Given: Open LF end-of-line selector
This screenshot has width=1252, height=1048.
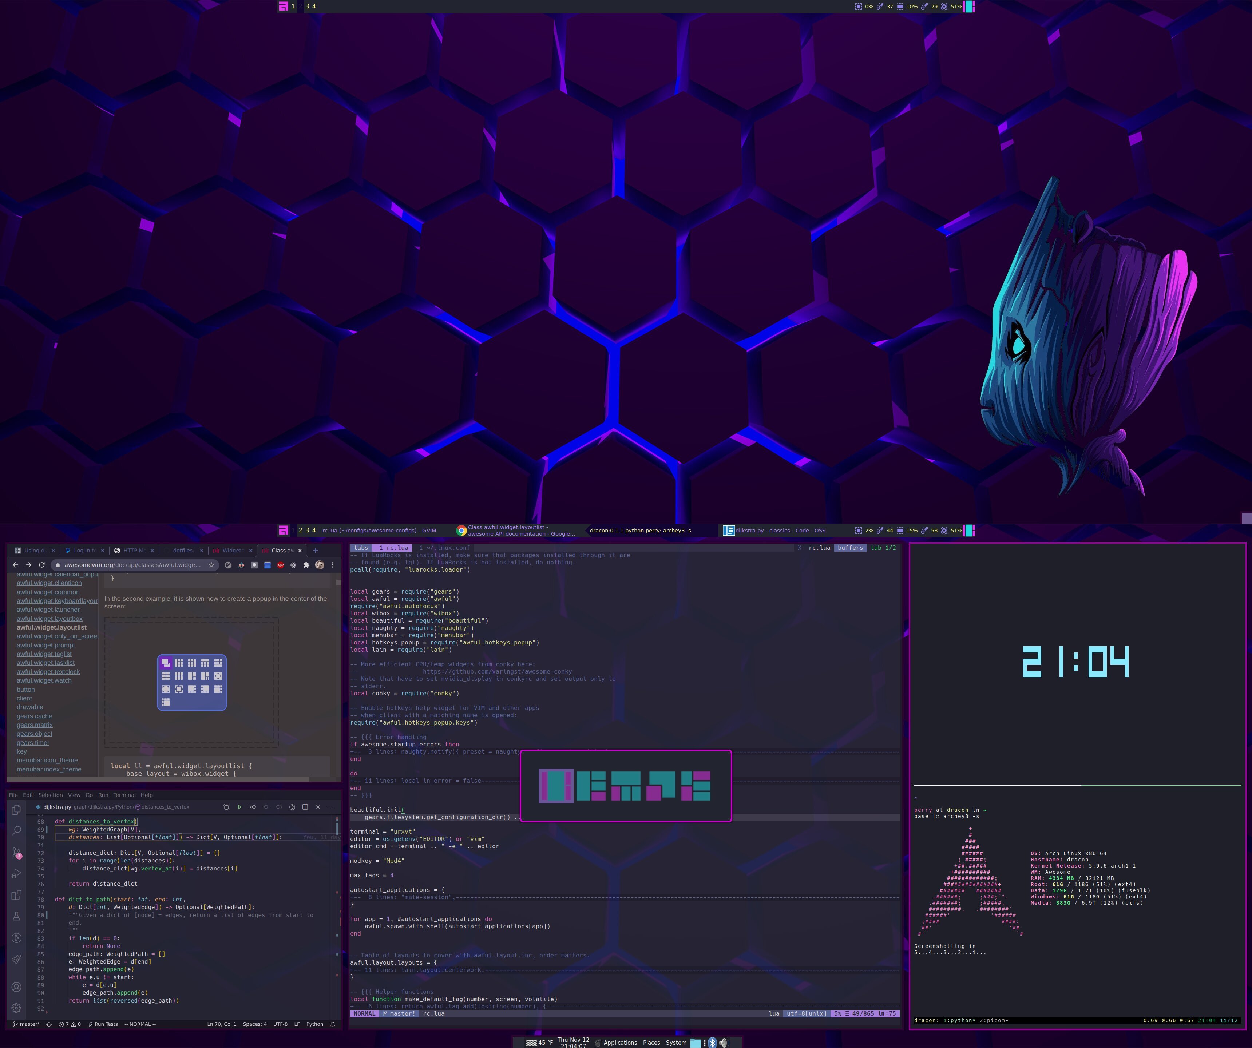Looking at the screenshot, I should 297,1024.
